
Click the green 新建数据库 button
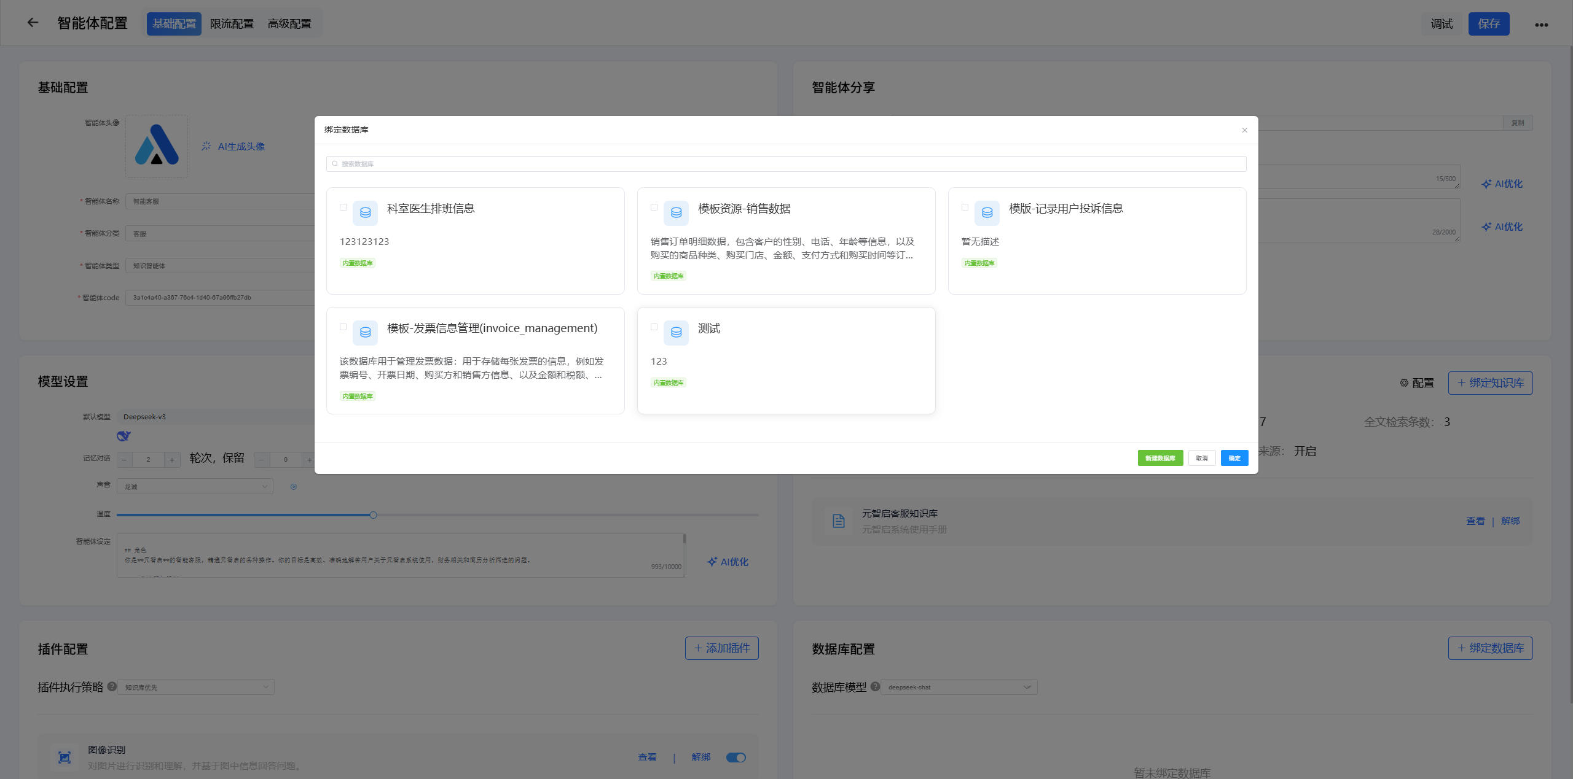tap(1159, 458)
